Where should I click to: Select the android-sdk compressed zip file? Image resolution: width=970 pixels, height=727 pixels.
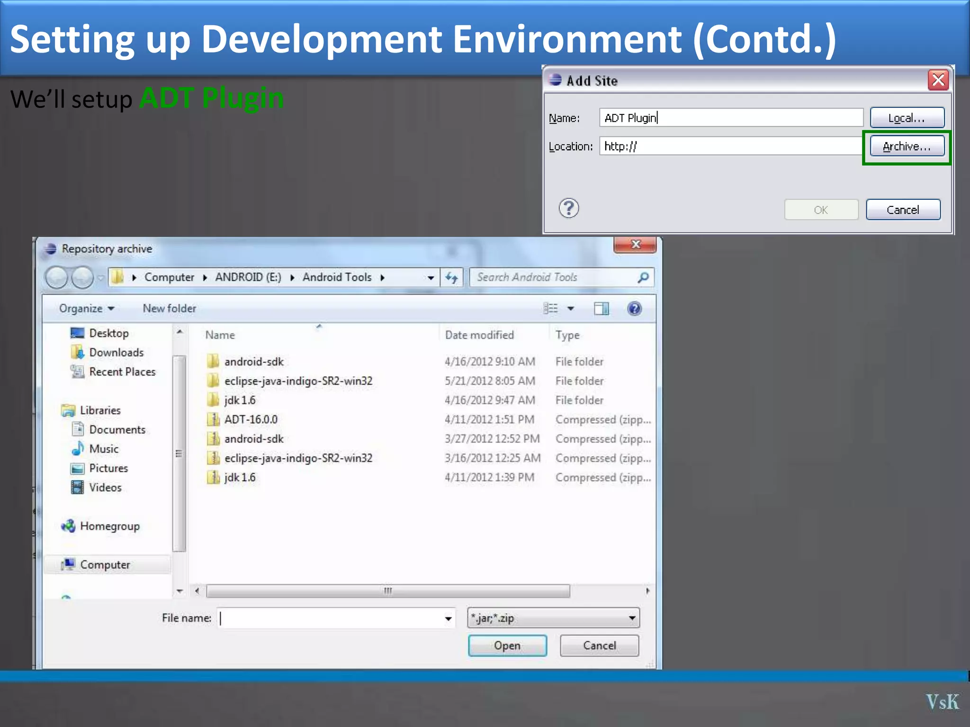(x=253, y=439)
